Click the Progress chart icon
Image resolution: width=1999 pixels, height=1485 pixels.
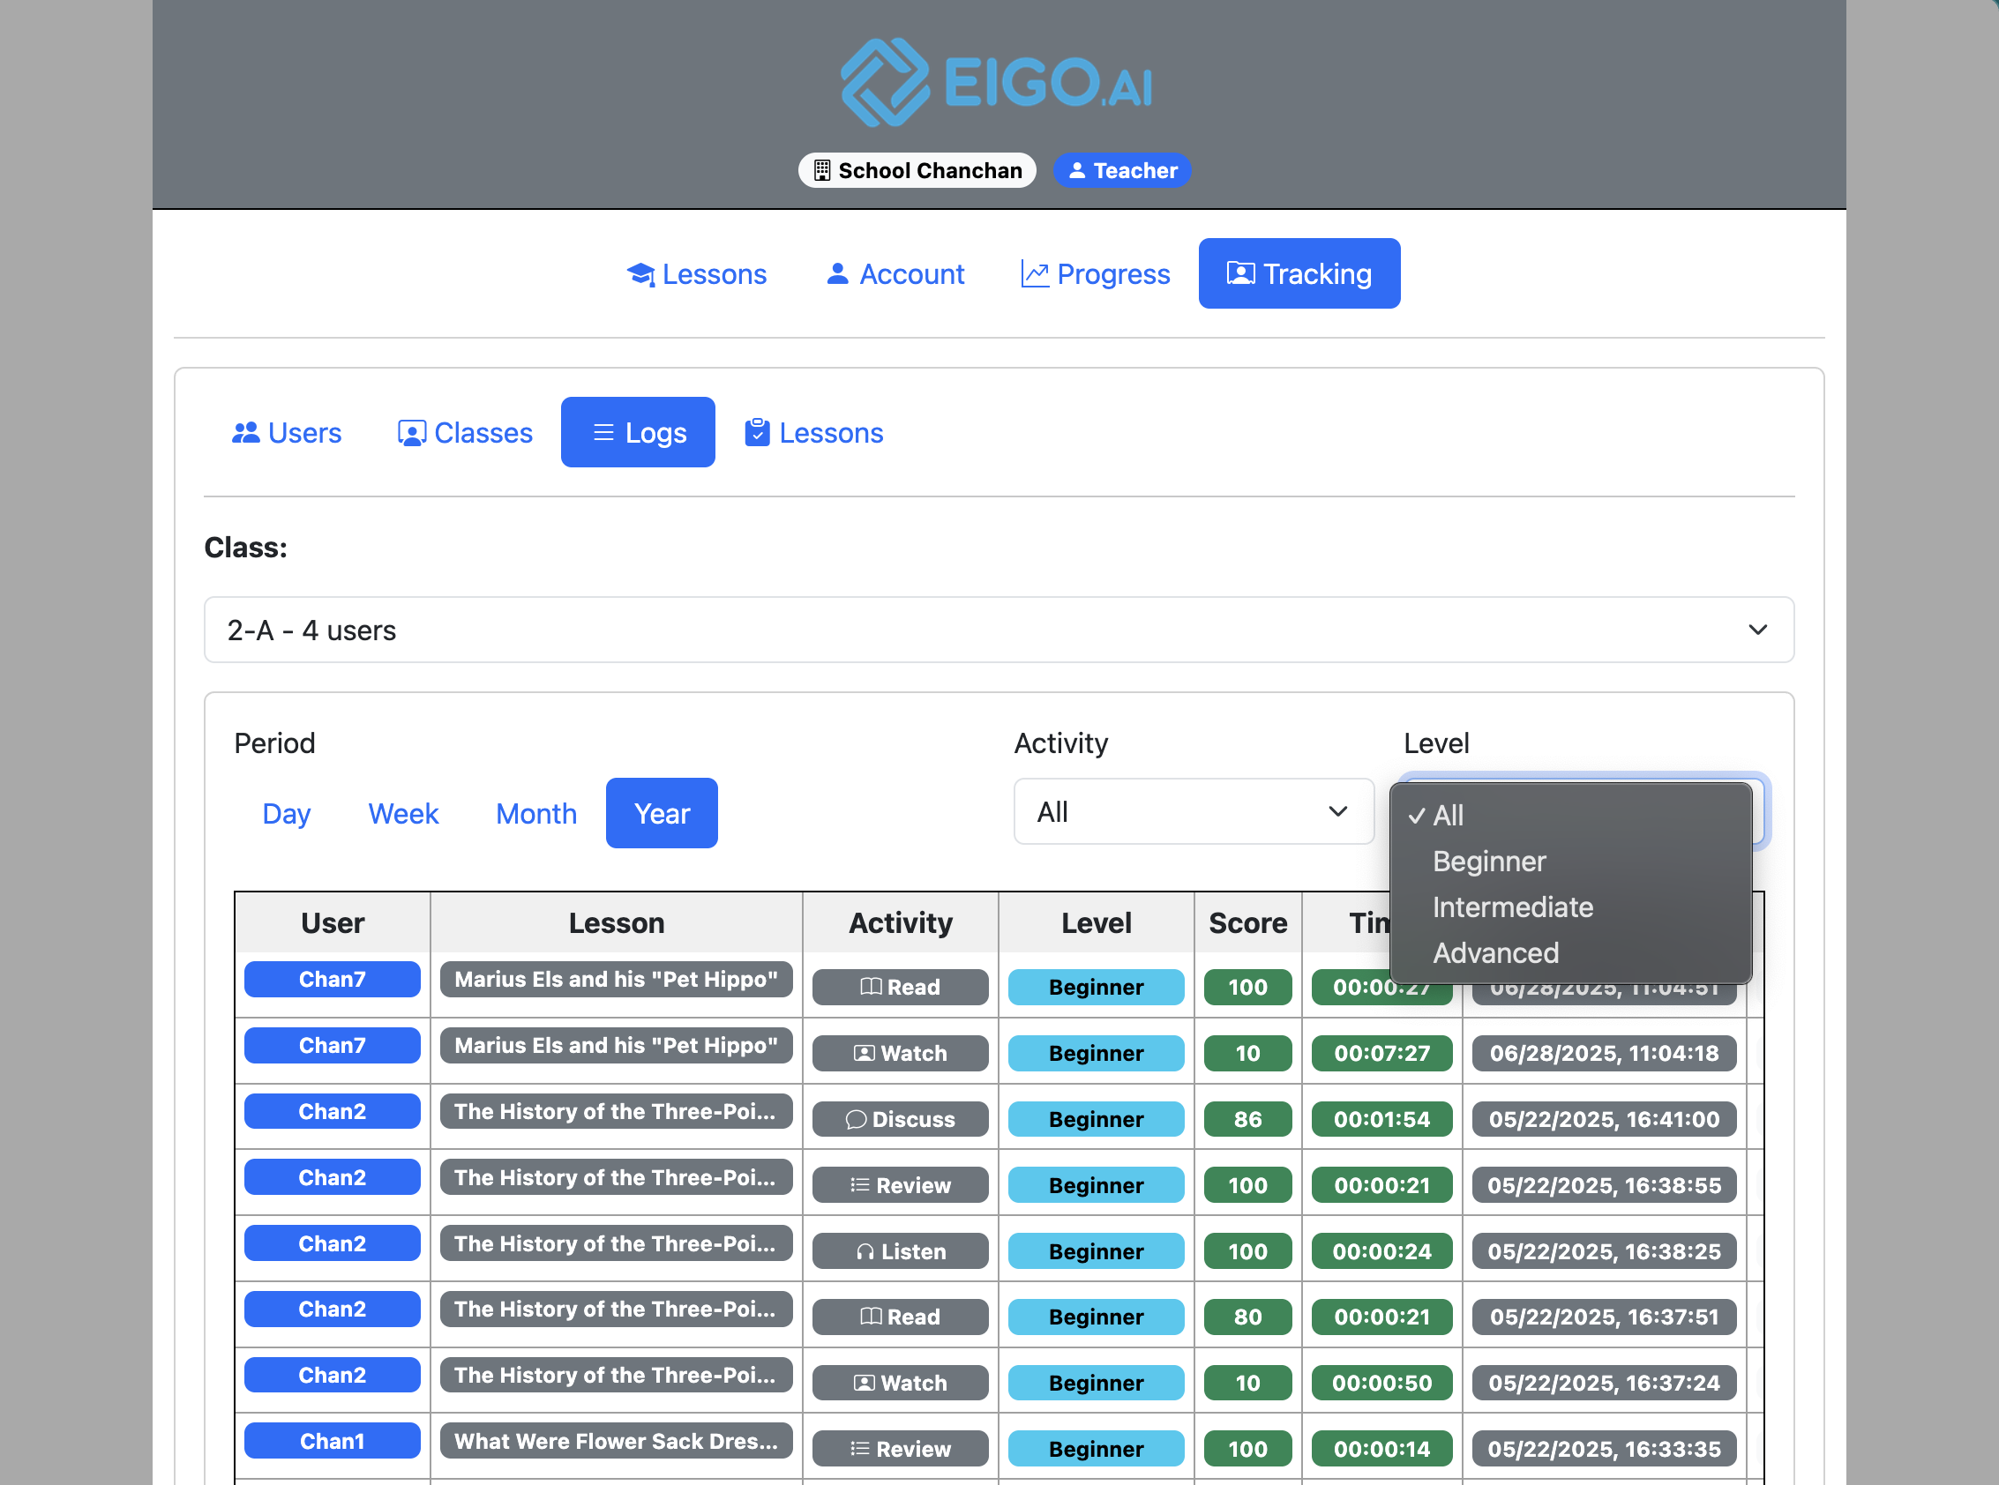tap(1035, 274)
